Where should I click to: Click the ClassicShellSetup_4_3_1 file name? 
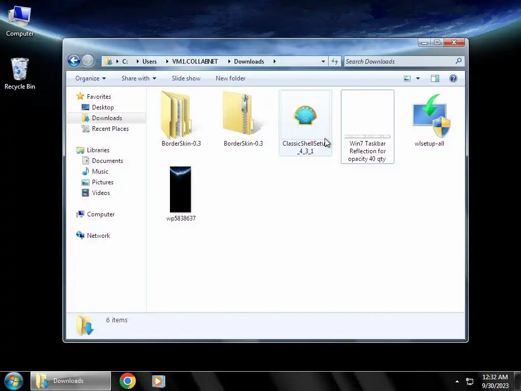coord(305,147)
